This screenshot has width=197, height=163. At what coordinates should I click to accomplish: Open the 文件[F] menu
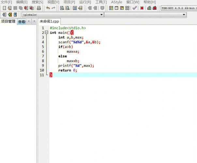pyautogui.click(x=6, y=2)
